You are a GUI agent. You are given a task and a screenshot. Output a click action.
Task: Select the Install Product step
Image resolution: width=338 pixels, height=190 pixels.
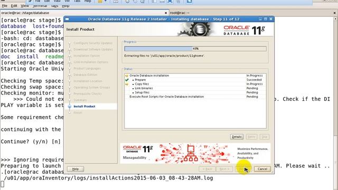[84, 107]
